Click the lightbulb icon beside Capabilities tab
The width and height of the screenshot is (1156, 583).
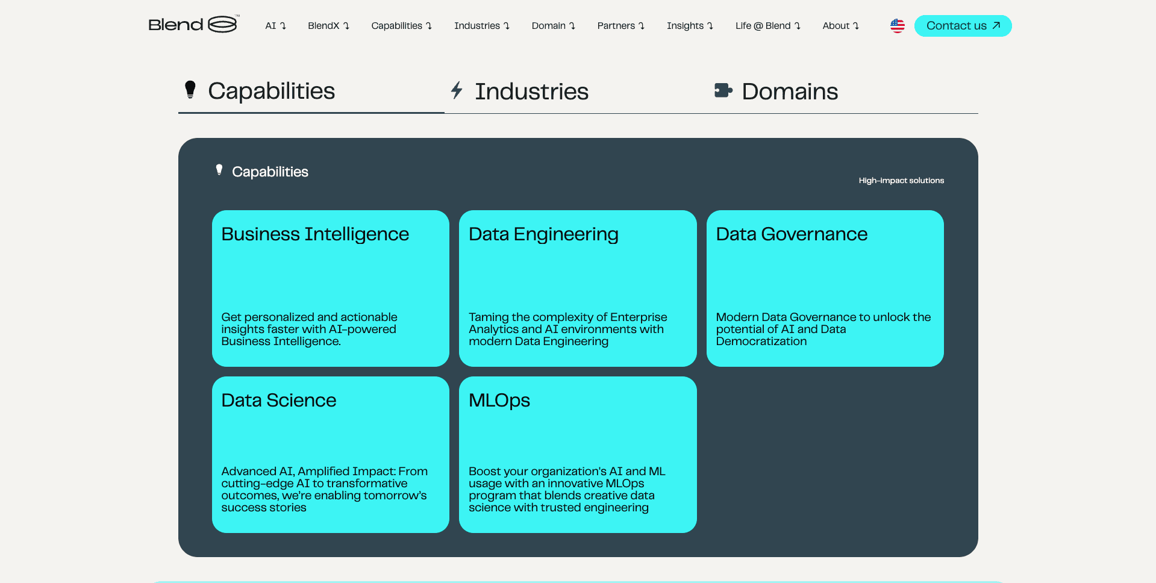[x=190, y=90]
